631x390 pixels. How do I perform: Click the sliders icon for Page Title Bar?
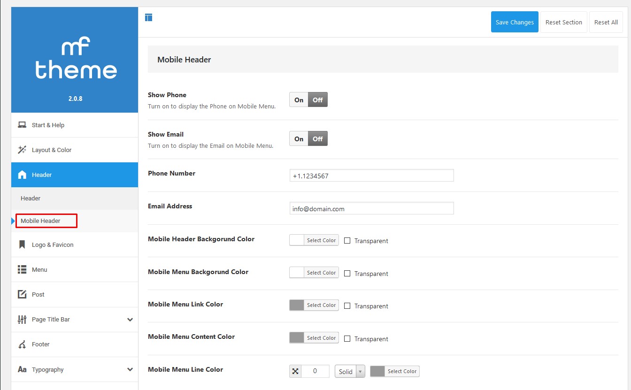[22, 319]
